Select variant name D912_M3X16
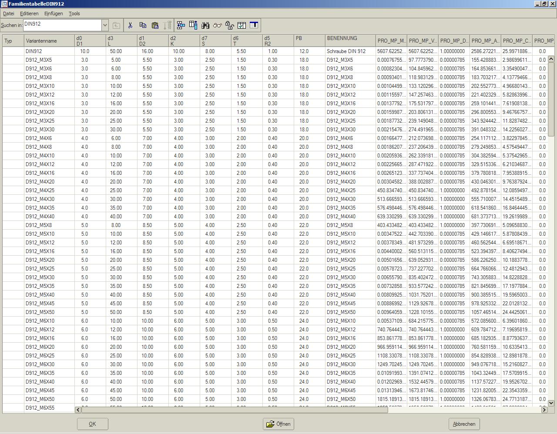 pyautogui.click(x=40, y=103)
